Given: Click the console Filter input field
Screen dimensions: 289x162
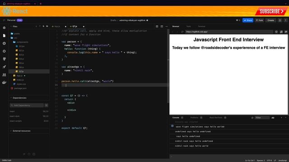Looking at the screenshot, I should 262,118.
